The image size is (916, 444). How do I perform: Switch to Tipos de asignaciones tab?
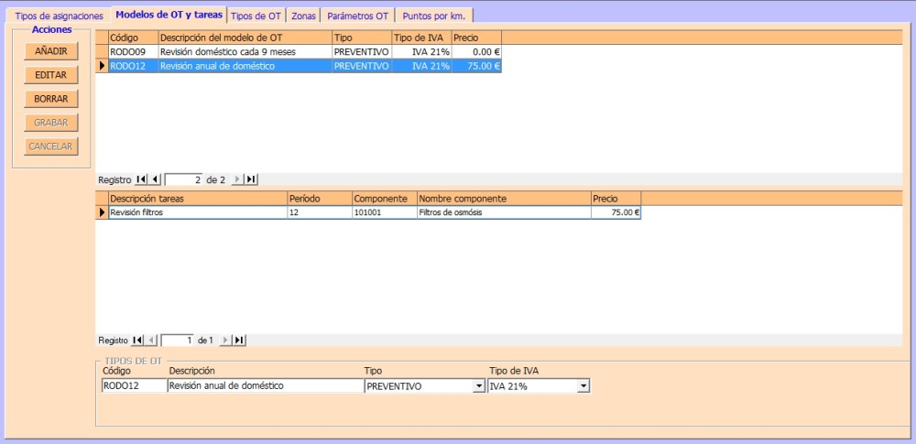[59, 16]
